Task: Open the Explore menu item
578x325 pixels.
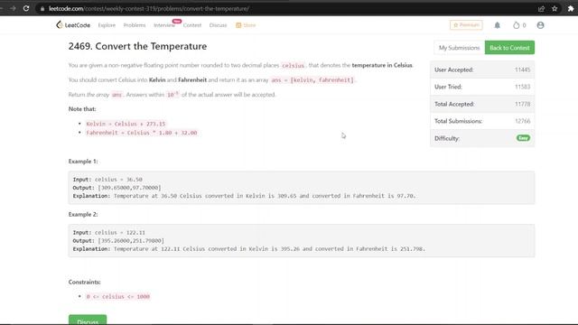Action: [107, 25]
